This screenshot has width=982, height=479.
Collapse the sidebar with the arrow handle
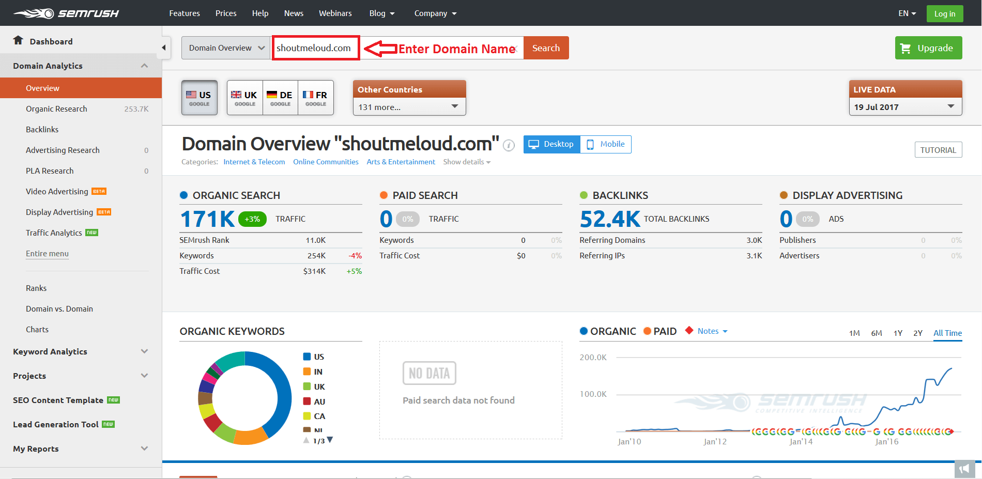[x=164, y=48]
